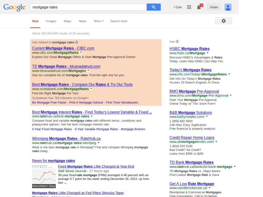Open '5-Year Variable Mortgage Rates' sitelink
Image resolution: width=263 pixels, height=197 pixels.
pos(96,129)
